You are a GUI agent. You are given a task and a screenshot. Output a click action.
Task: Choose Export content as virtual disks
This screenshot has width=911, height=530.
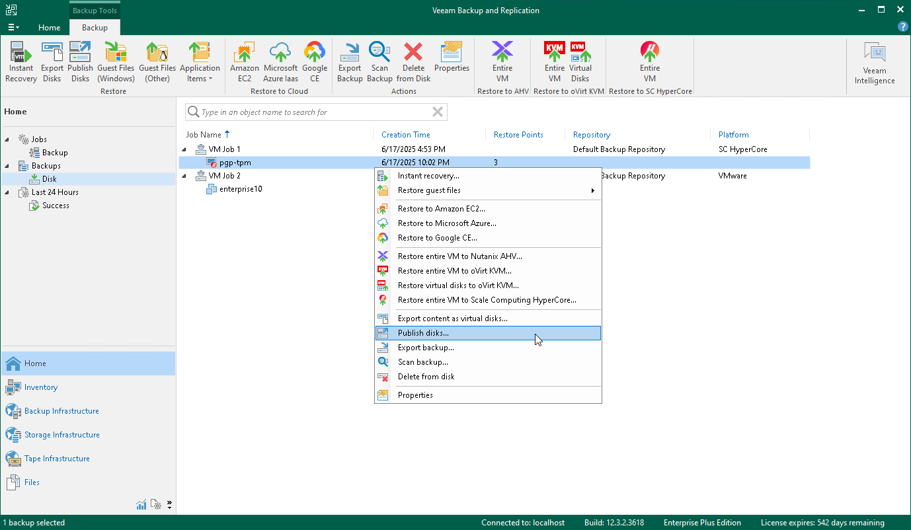pyautogui.click(x=488, y=319)
